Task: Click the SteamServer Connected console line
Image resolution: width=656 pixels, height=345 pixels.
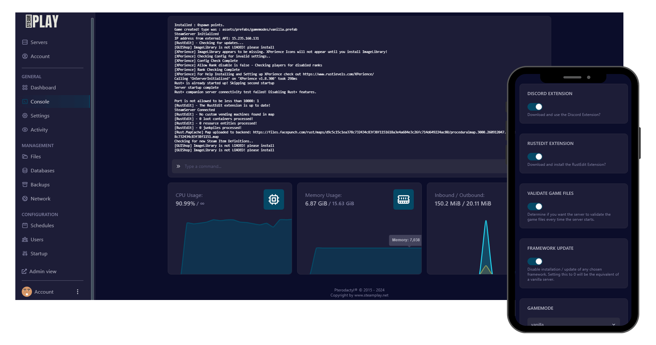Action: [195, 110]
